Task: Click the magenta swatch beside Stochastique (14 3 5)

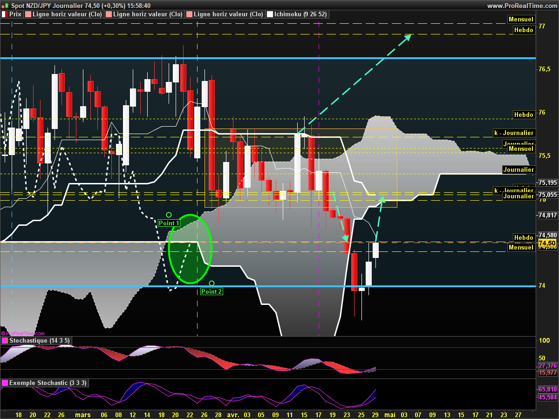Action: pyautogui.click(x=5, y=341)
